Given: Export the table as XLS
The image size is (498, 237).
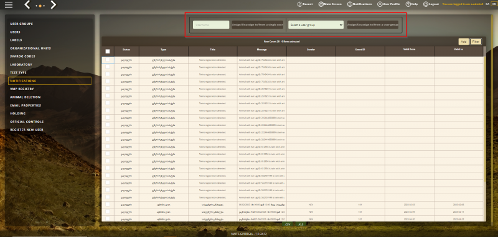Looking at the screenshot, I should pos(301,224).
